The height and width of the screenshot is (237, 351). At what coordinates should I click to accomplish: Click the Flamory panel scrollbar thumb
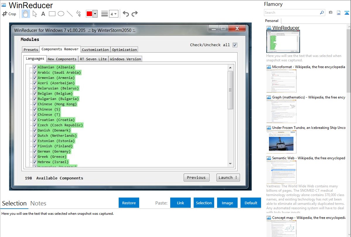click(x=349, y=60)
